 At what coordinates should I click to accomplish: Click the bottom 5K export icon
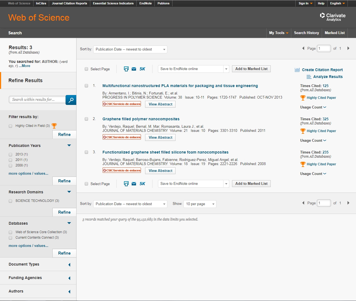coord(142,184)
